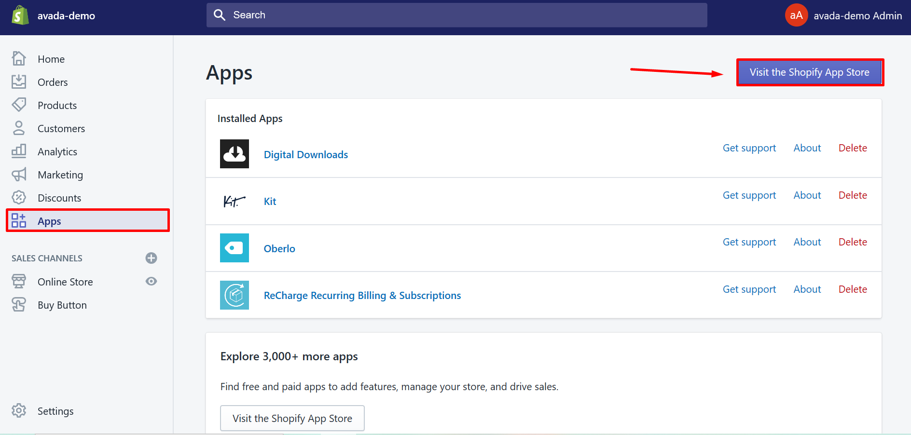Viewport: 911px width, 435px height.
Task: Click the Online Store storefront icon
Action: coord(19,281)
